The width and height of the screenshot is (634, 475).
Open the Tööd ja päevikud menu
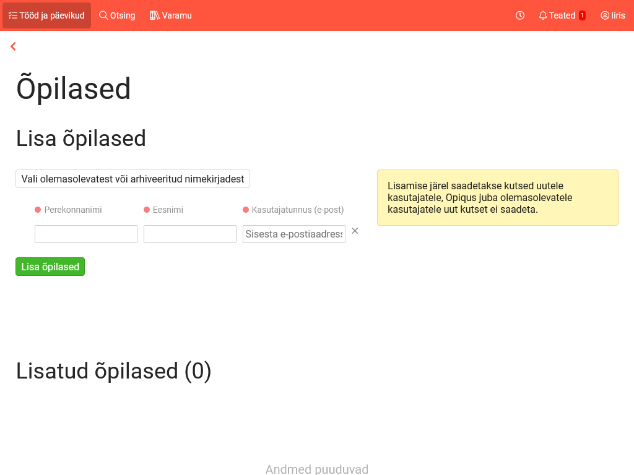click(x=52, y=15)
